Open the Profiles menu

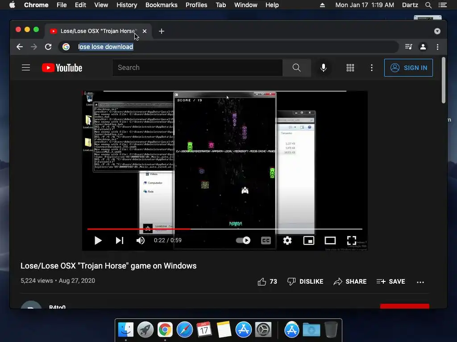pos(196,5)
